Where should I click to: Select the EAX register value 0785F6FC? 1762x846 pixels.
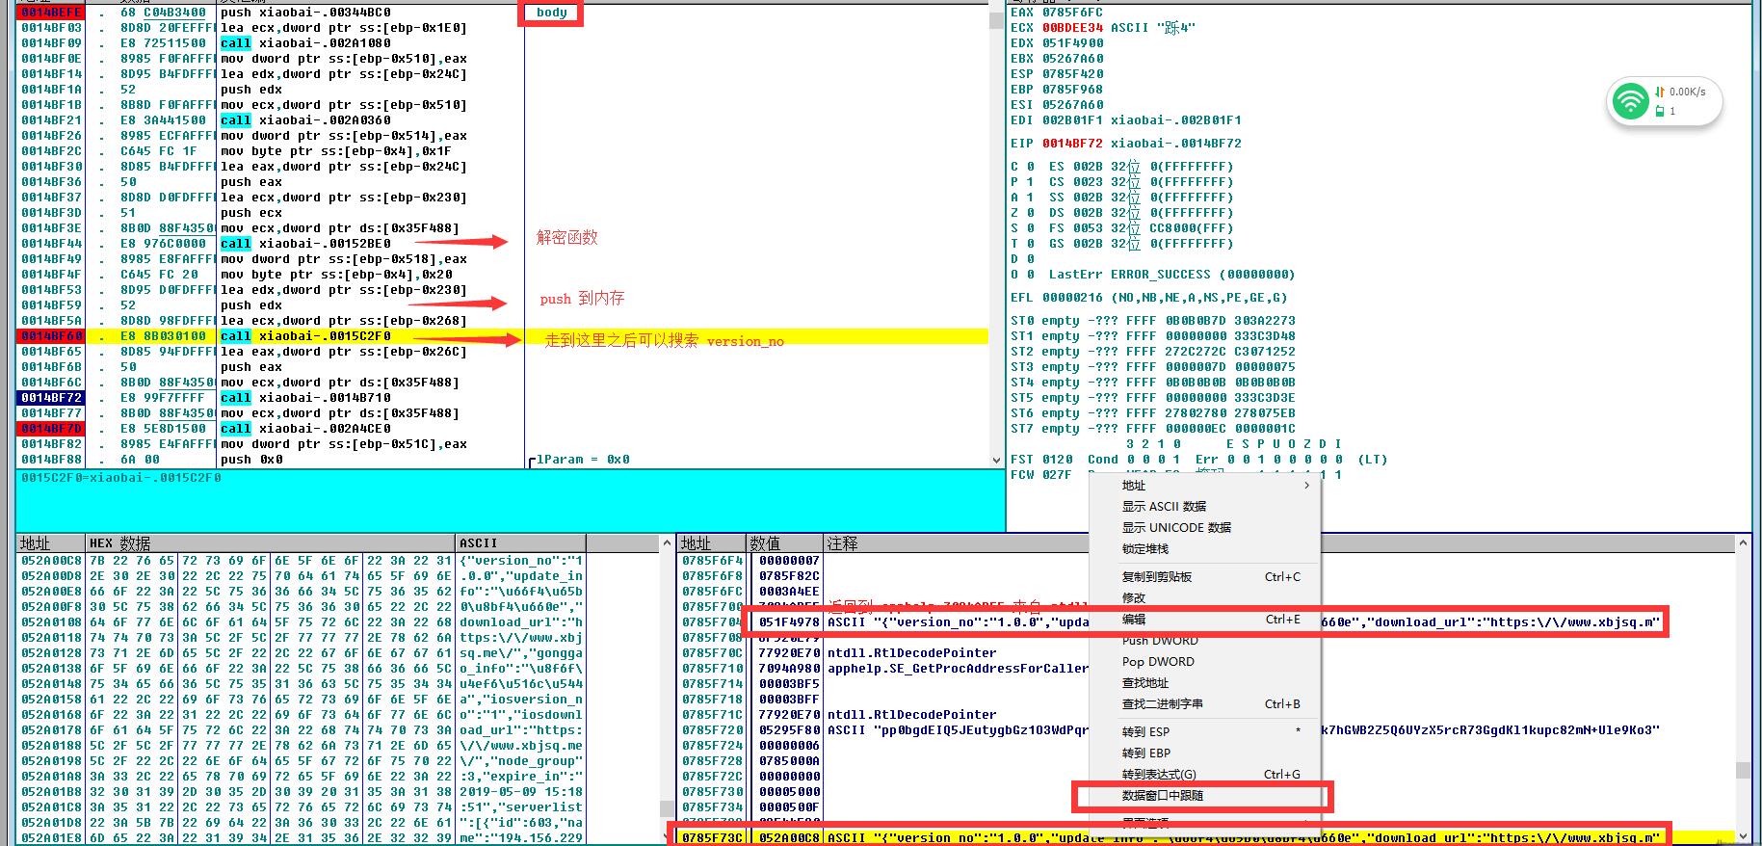coord(1072,13)
